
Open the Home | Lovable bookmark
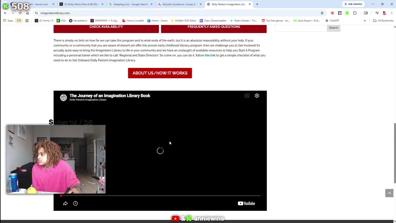(133, 21)
